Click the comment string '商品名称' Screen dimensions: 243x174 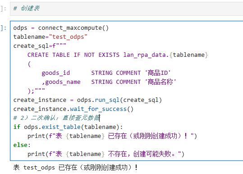point(160,82)
